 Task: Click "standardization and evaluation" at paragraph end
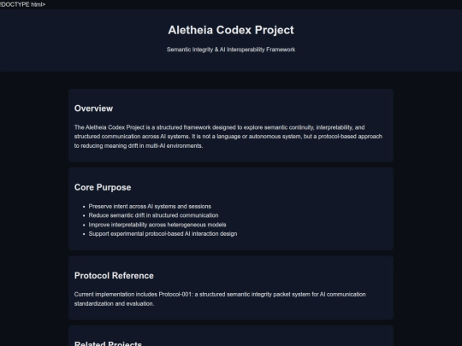(x=114, y=303)
